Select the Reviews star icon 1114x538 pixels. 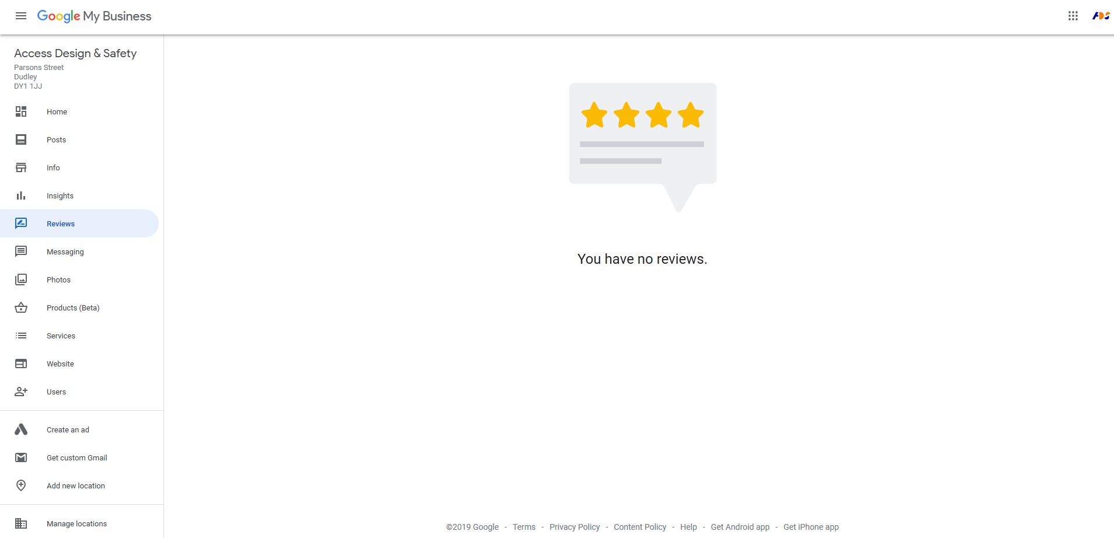21,223
